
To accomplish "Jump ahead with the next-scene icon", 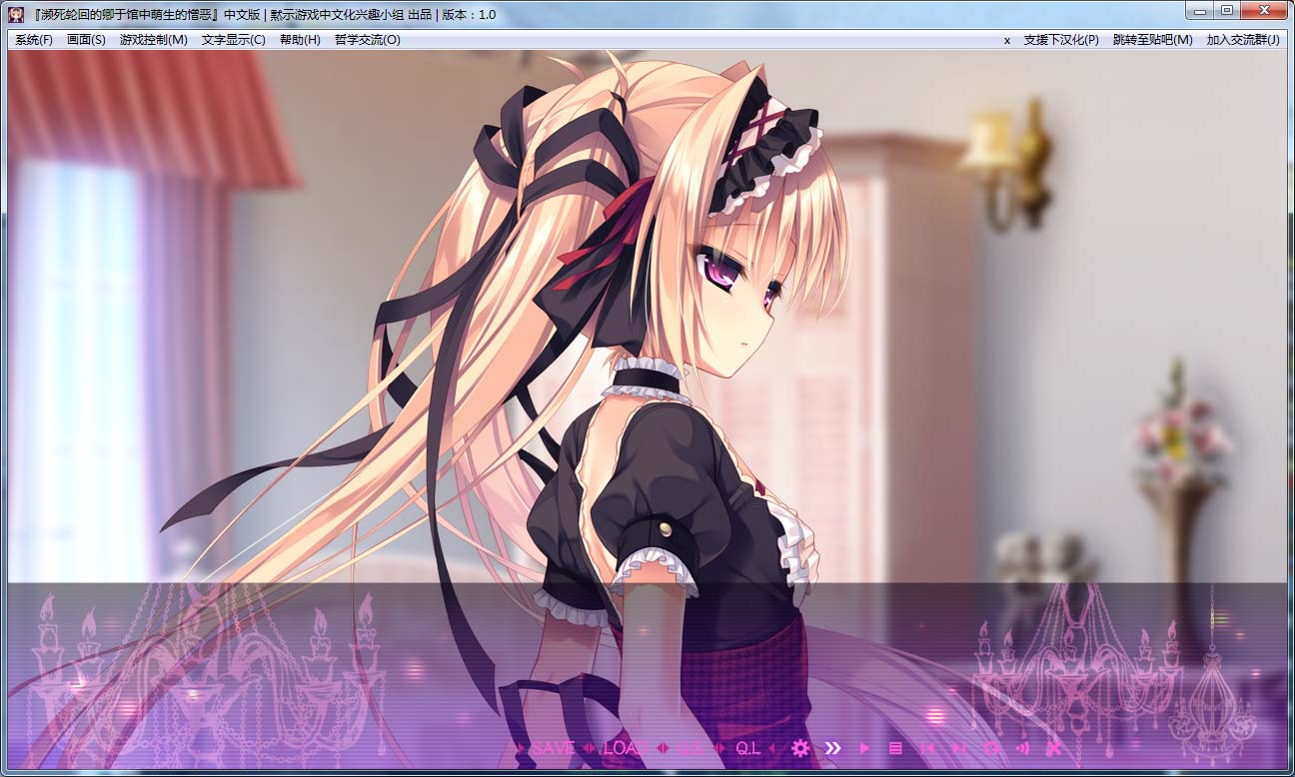I will coord(959,748).
